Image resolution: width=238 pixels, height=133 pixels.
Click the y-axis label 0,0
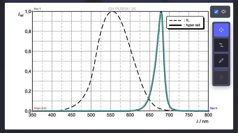tap(28, 111)
